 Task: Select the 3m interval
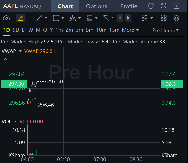pyautogui.click(x=79, y=30)
